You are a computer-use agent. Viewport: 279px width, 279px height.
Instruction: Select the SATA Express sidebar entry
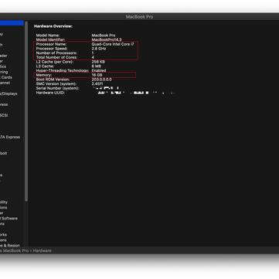click(x=10, y=137)
